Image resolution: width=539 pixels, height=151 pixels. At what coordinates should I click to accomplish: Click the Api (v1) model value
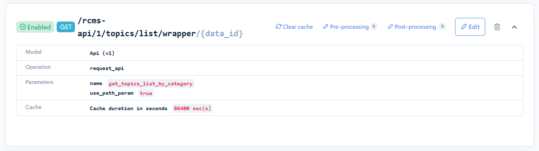[102, 53]
